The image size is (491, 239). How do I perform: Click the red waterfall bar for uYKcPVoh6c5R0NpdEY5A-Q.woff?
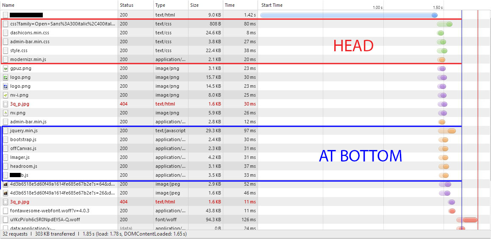click(x=470, y=220)
